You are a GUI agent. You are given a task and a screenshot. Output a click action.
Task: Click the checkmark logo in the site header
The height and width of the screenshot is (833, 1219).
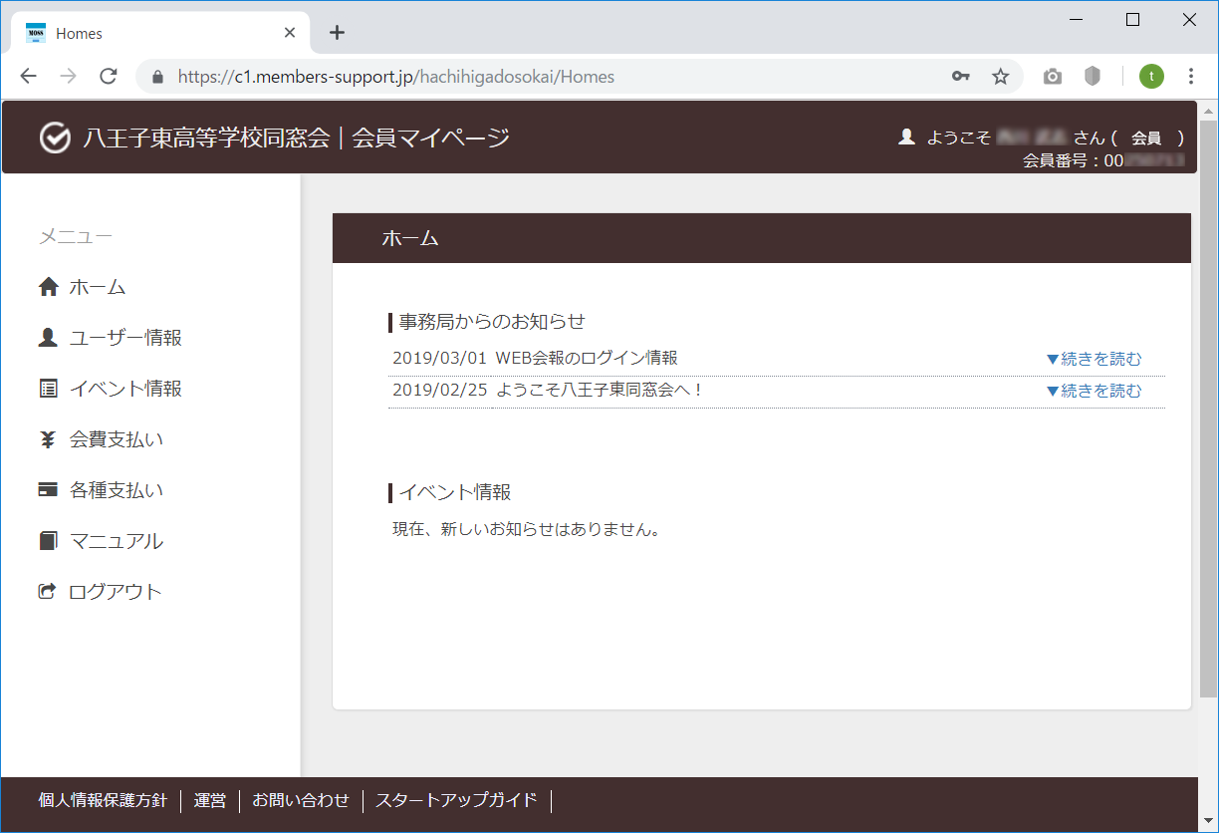[x=55, y=138]
